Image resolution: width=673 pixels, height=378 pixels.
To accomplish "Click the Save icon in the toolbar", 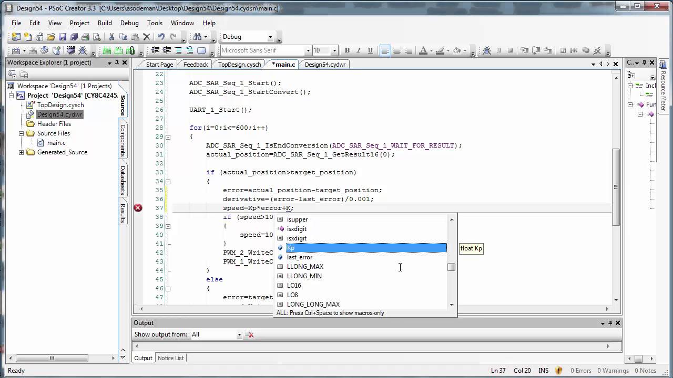I will point(63,37).
